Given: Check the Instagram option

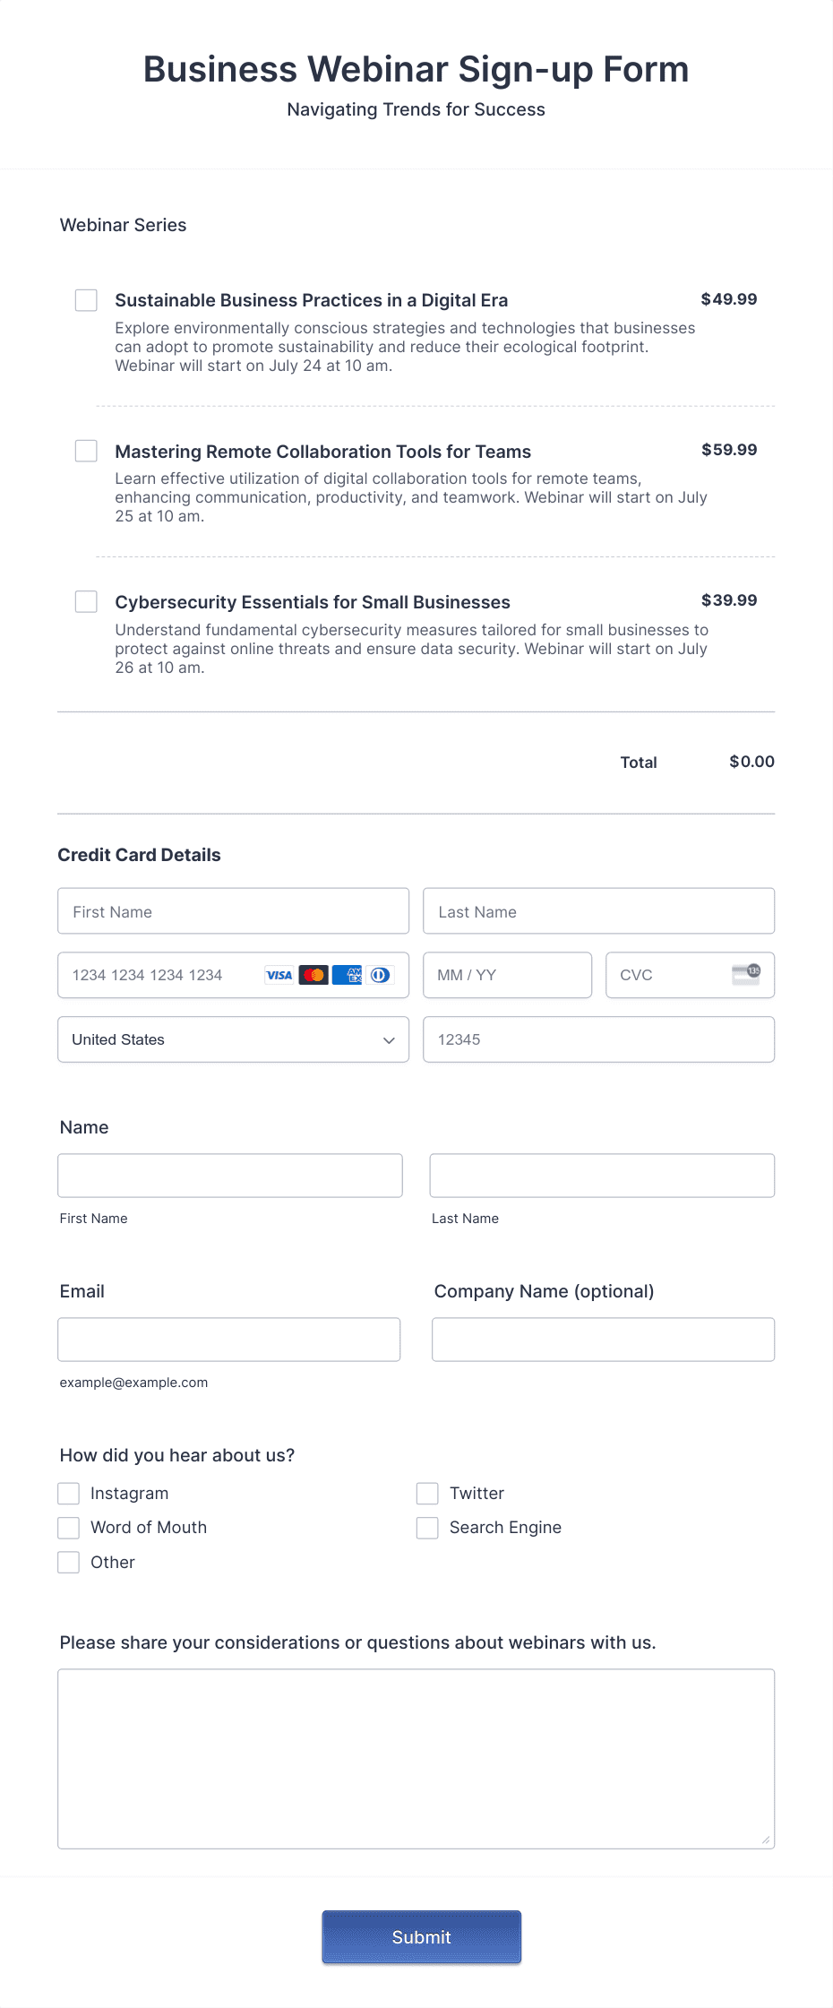Looking at the screenshot, I should [x=68, y=1493].
